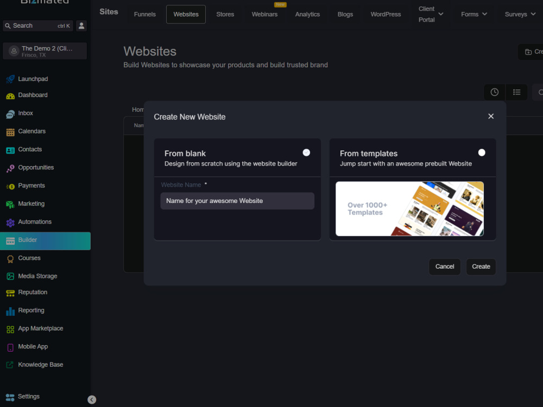Viewport: 543px width, 407px height.
Task: Switch websites to list view
Action: coord(516,92)
